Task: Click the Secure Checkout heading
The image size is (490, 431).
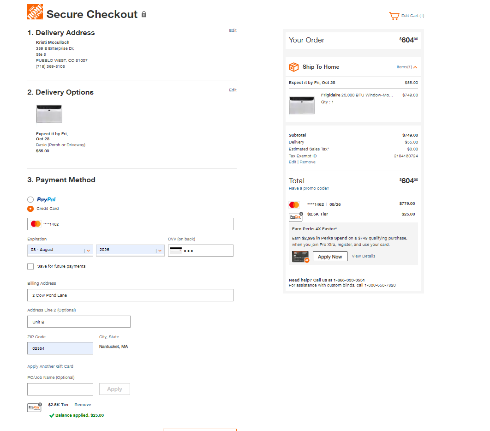Action: (x=92, y=14)
